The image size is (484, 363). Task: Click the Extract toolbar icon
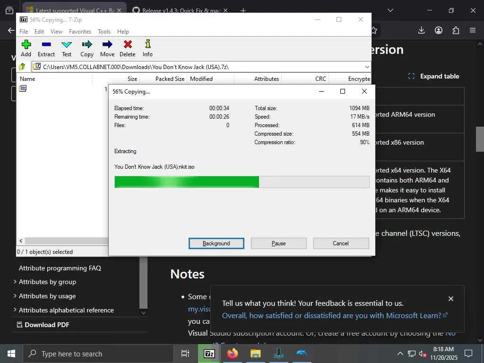click(46, 49)
